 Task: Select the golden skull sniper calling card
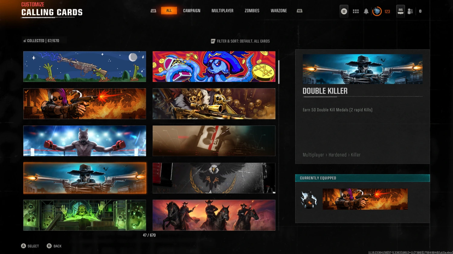click(x=214, y=104)
